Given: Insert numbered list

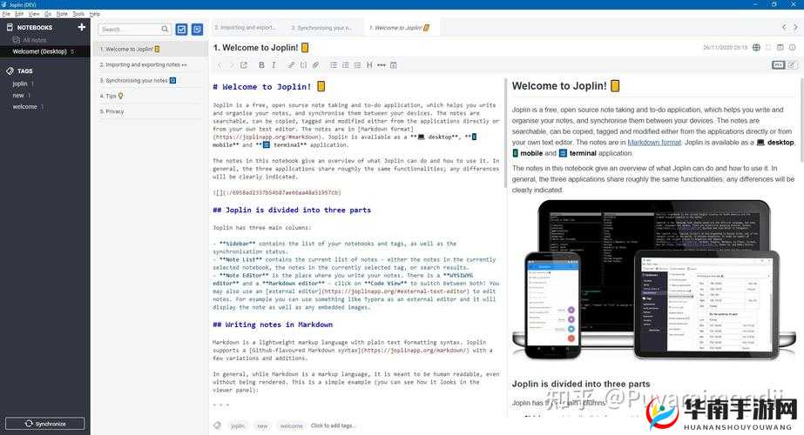Looking at the screenshot, I should click(346, 65).
